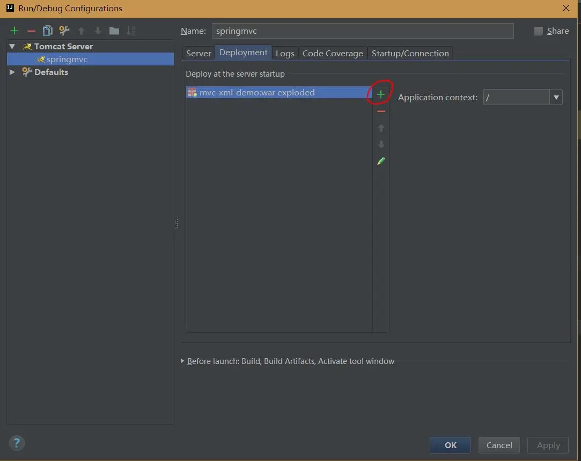Create new folder for configurations
This screenshot has width=581, height=461.
(x=114, y=31)
